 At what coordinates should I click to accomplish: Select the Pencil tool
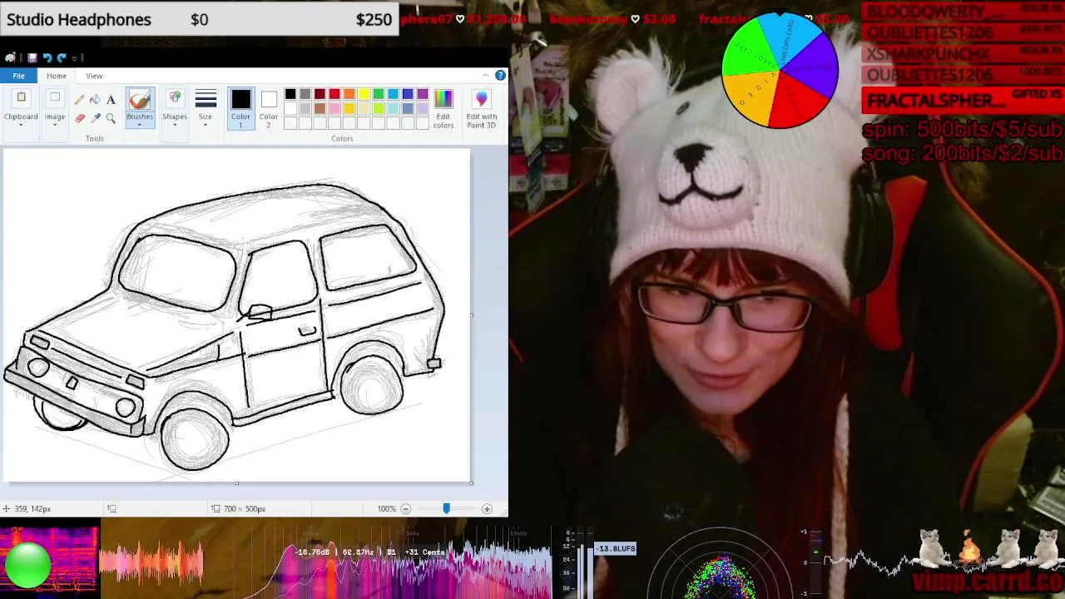coord(80,99)
